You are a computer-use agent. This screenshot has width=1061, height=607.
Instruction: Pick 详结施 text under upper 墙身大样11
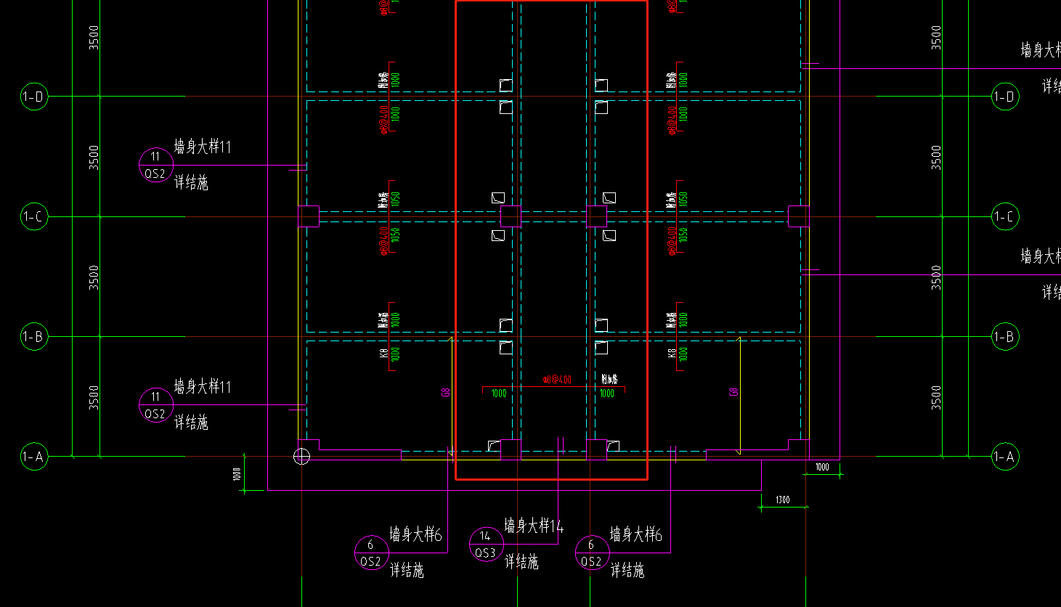pos(191,182)
